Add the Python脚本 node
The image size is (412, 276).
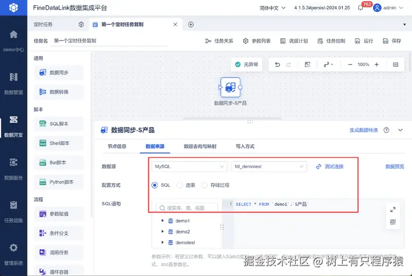(x=59, y=182)
